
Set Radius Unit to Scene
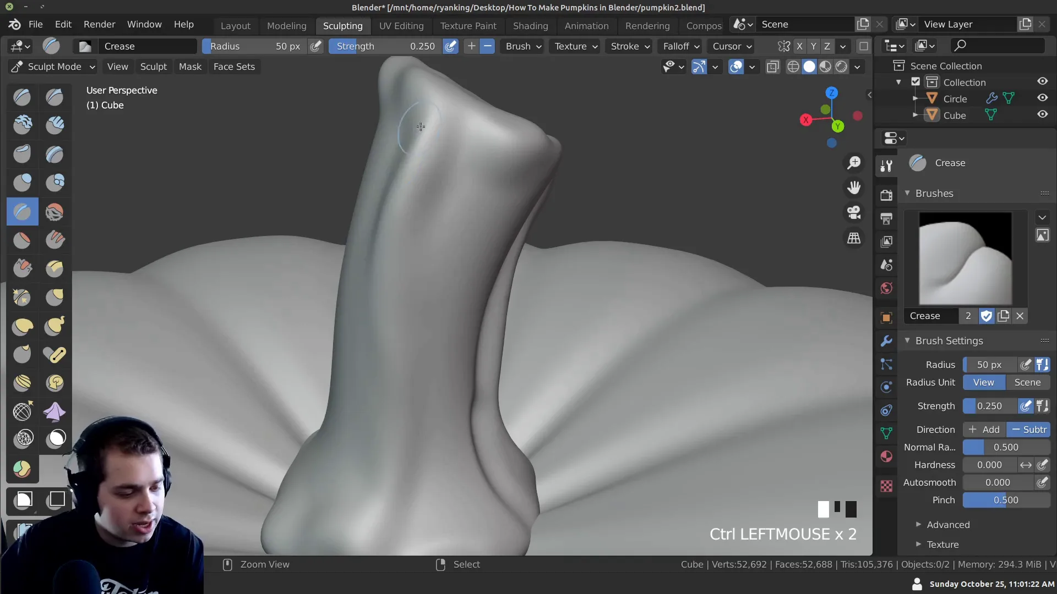pyautogui.click(x=1027, y=382)
